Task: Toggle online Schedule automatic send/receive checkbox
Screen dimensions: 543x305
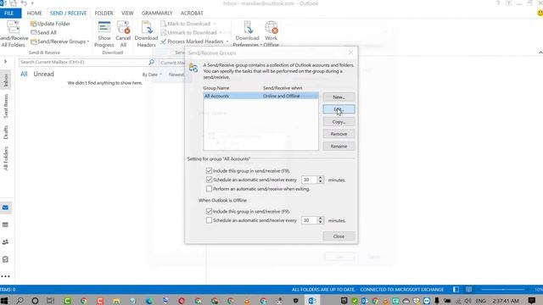Action: click(x=209, y=180)
